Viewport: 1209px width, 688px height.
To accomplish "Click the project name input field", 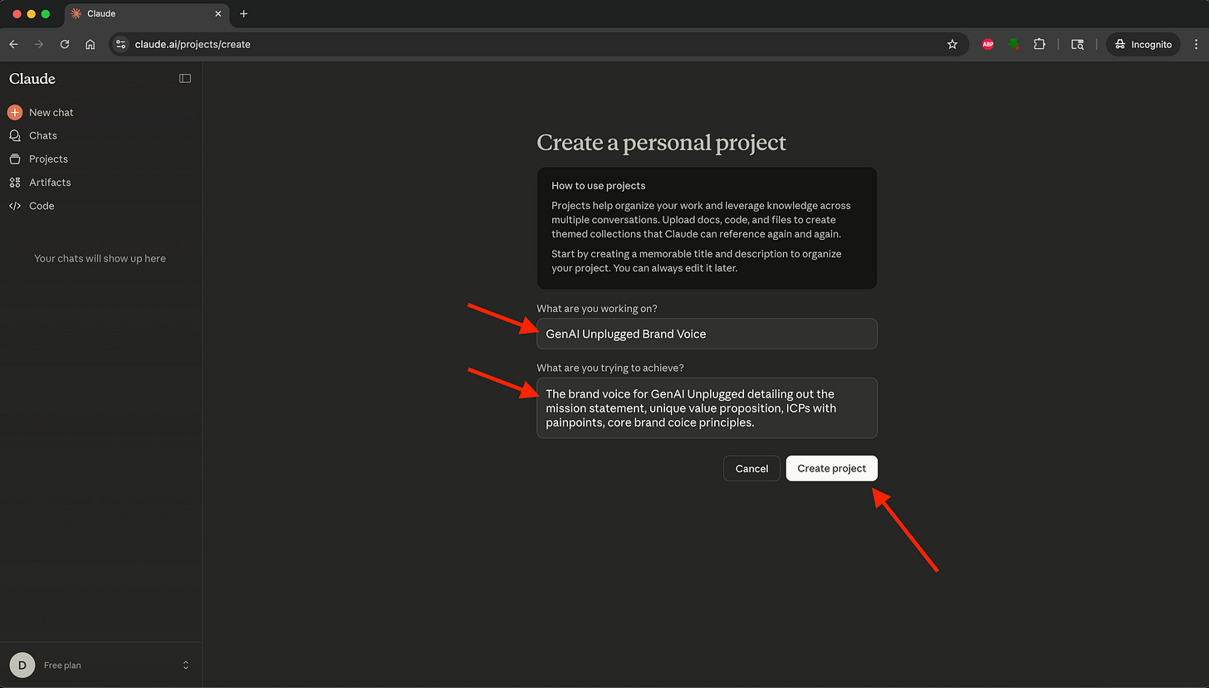I will (x=707, y=334).
